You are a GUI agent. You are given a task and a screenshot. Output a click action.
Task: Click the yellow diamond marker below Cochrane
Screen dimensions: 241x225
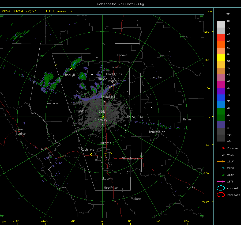pyautogui.click(x=92, y=155)
